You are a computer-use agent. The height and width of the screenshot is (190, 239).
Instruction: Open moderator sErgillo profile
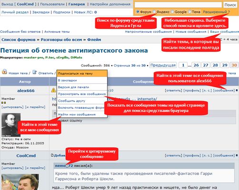[62, 57]
